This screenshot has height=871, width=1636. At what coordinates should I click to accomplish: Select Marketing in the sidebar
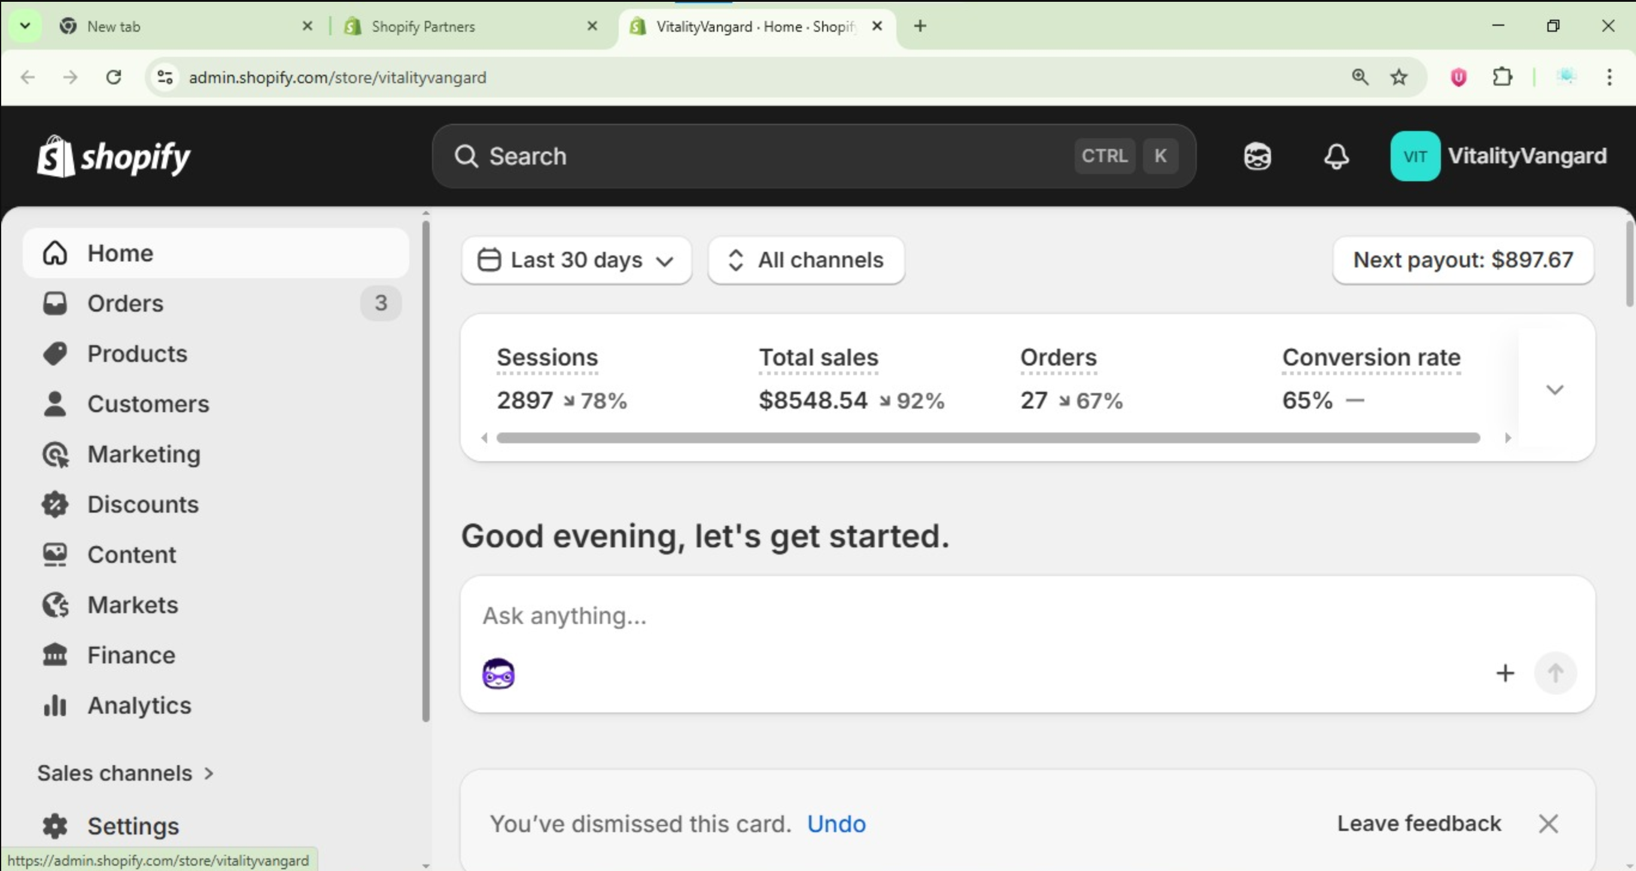pos(216,454)
